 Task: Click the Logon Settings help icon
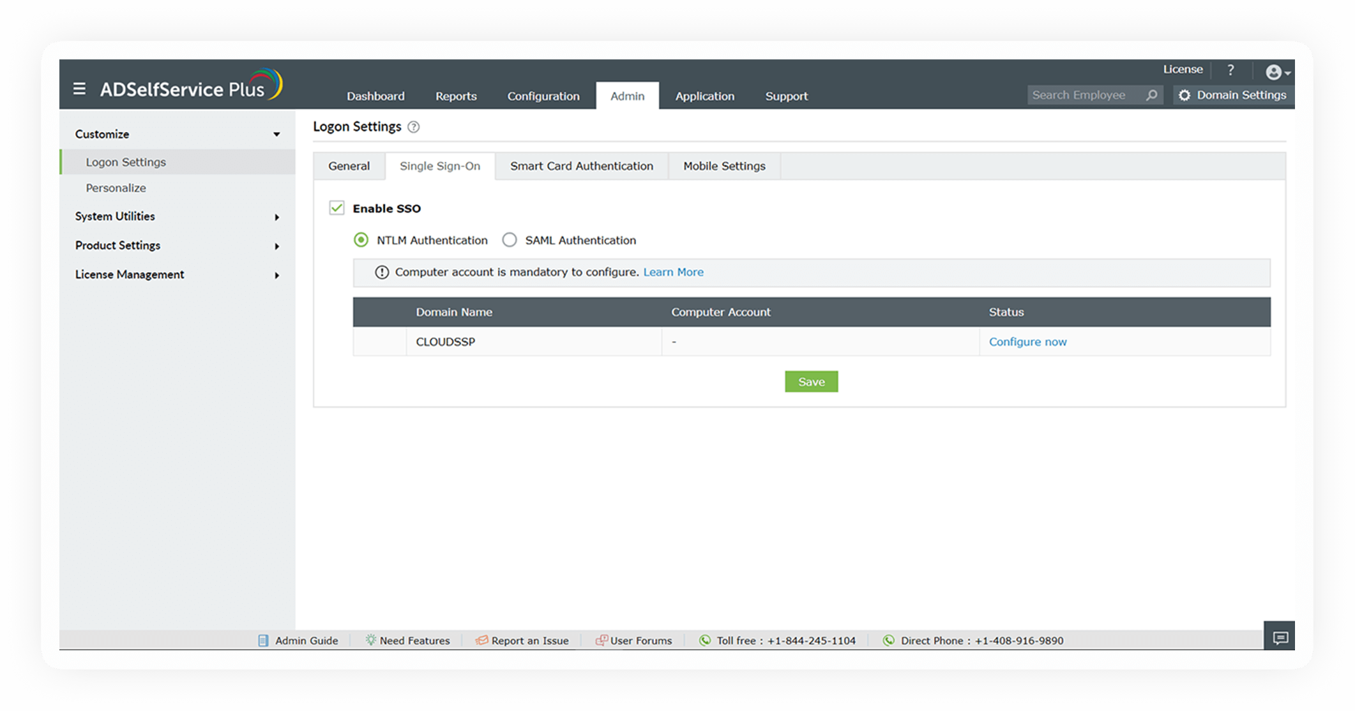pyautogui.click(x=414, y=127)
